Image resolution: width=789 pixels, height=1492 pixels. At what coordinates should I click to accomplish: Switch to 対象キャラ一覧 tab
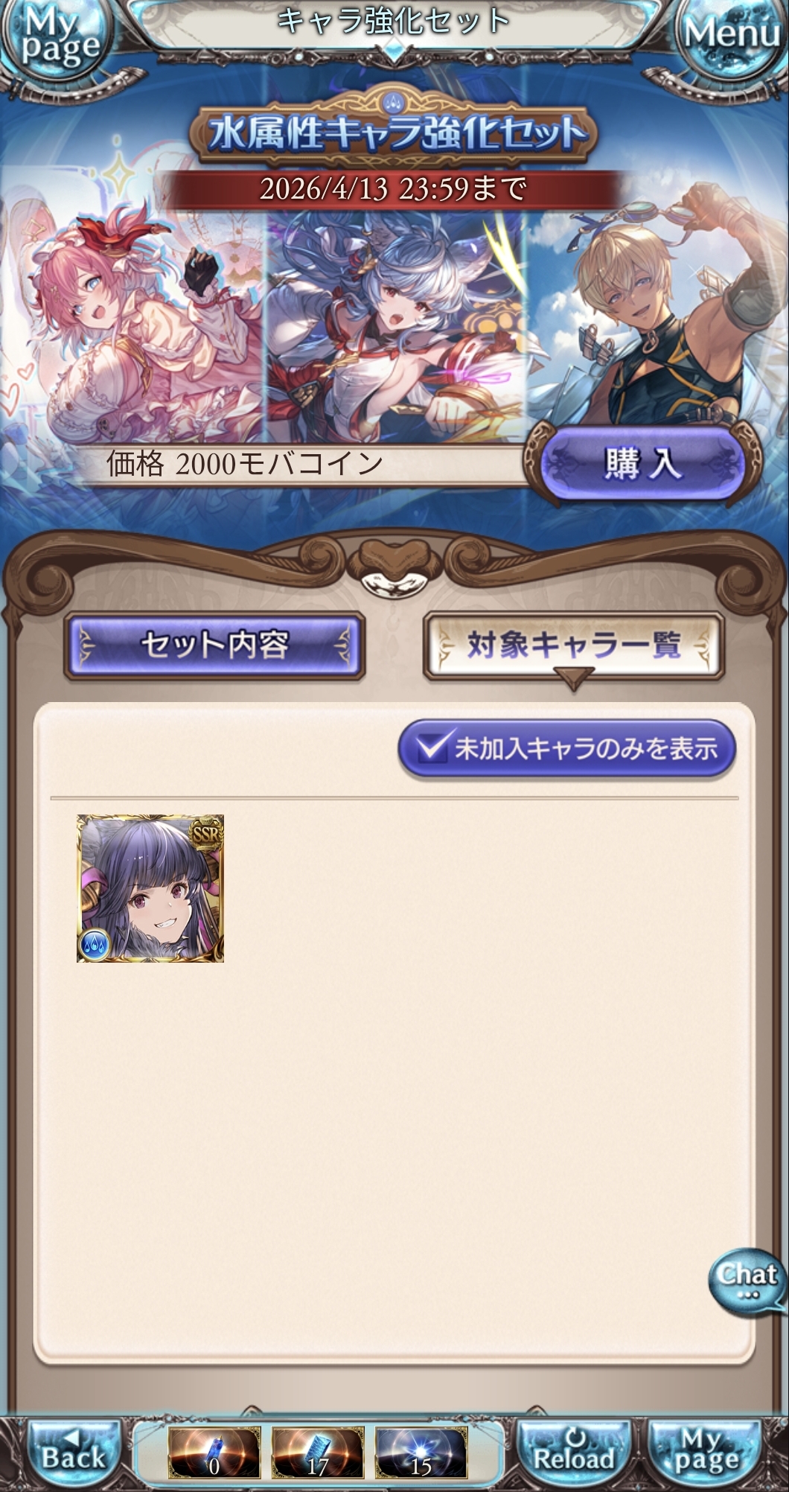click(574, 645)
